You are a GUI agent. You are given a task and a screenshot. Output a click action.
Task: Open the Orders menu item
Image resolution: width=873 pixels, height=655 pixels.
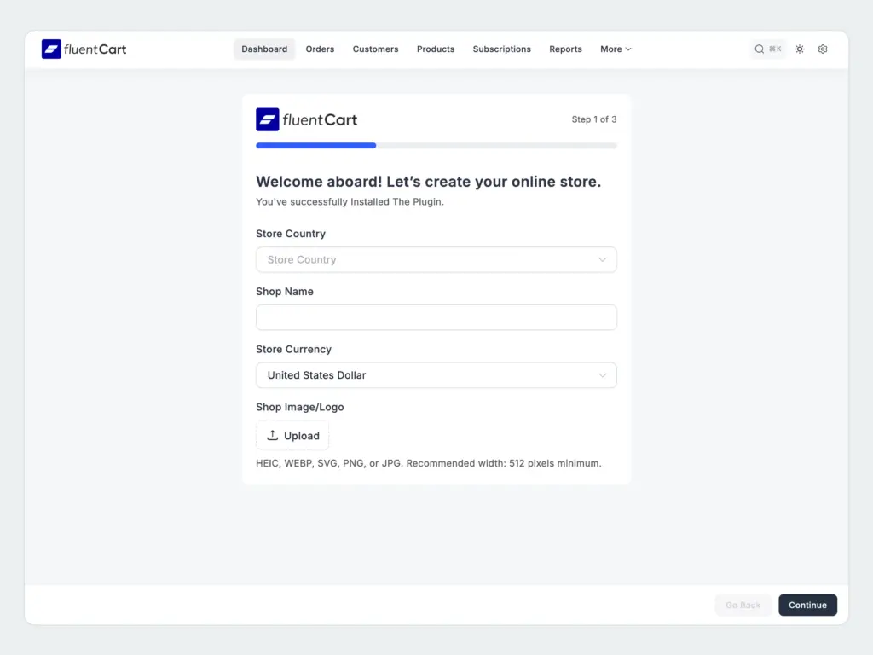tap(320, 49)
